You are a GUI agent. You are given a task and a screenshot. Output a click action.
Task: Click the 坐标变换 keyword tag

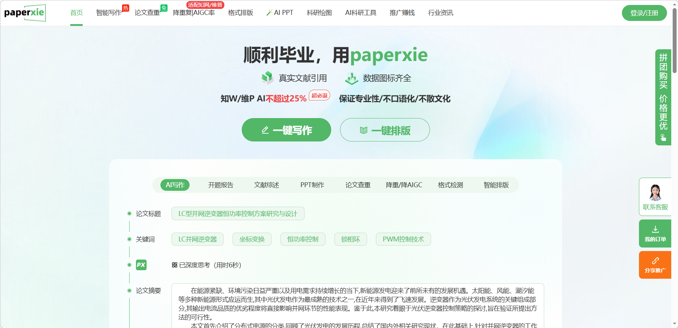252,239
